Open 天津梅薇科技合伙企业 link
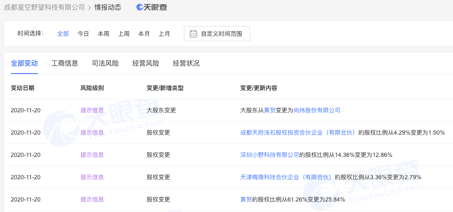Image resolution: width=453 pixels, height=212 pixels. tap(286, 177)
